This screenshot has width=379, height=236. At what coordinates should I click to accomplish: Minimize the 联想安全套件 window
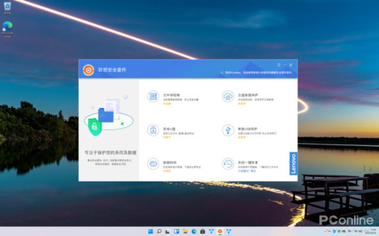coord(285,65)
